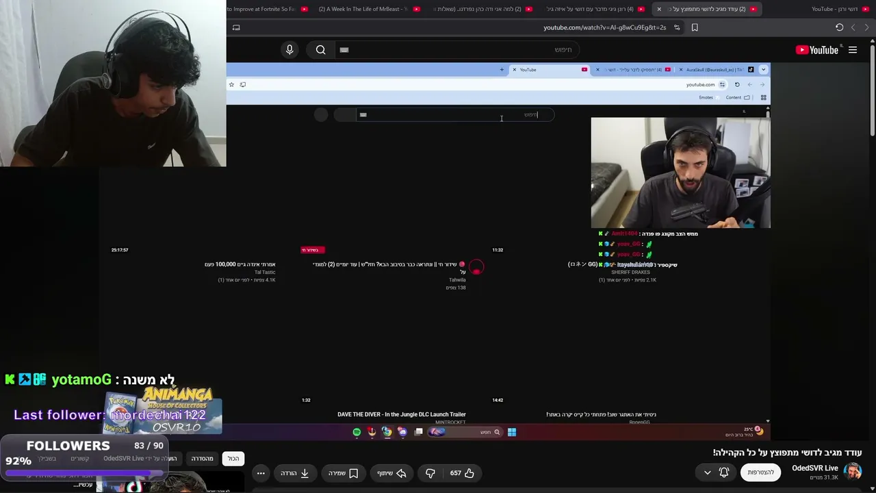Select the 'מהסדרה' filter chip
The image size is (876, 493).
pyautogui.click(x=202, y=458)
